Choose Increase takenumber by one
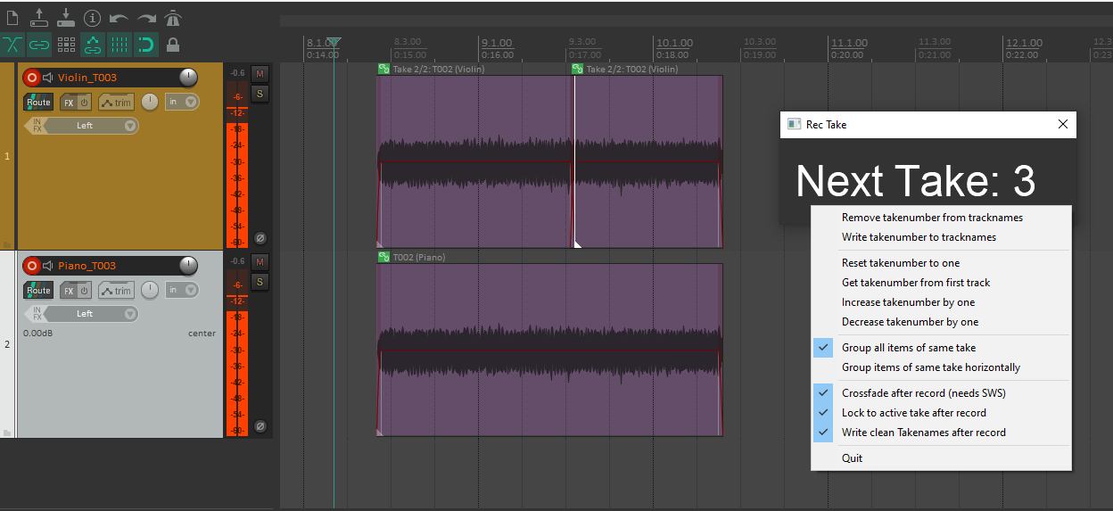 [908, 302]
